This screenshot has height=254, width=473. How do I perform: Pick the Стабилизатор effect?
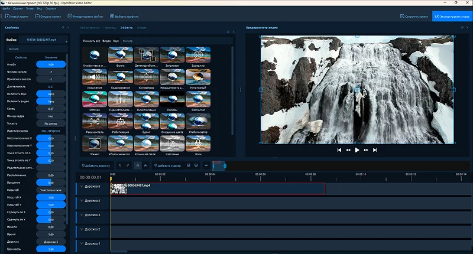click(198, 121)
